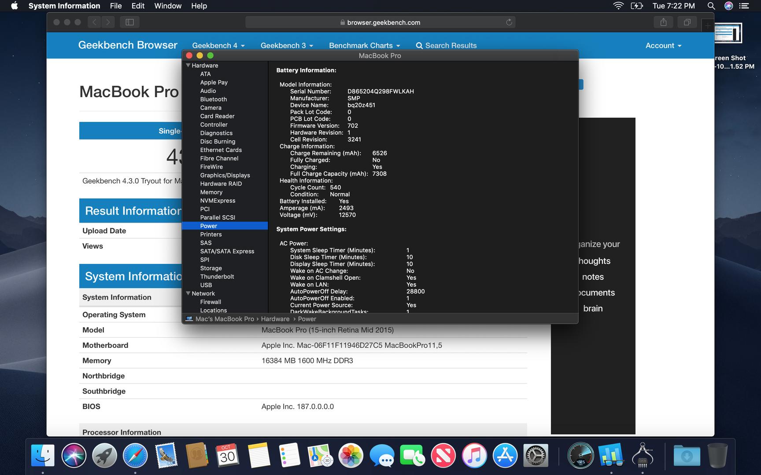
Task: Open Downloads folder in Dock
Action: [687, 455]
